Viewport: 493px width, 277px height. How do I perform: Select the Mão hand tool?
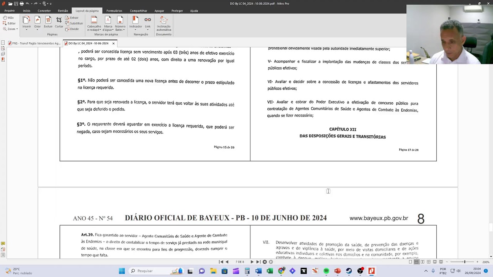(8, 18)
